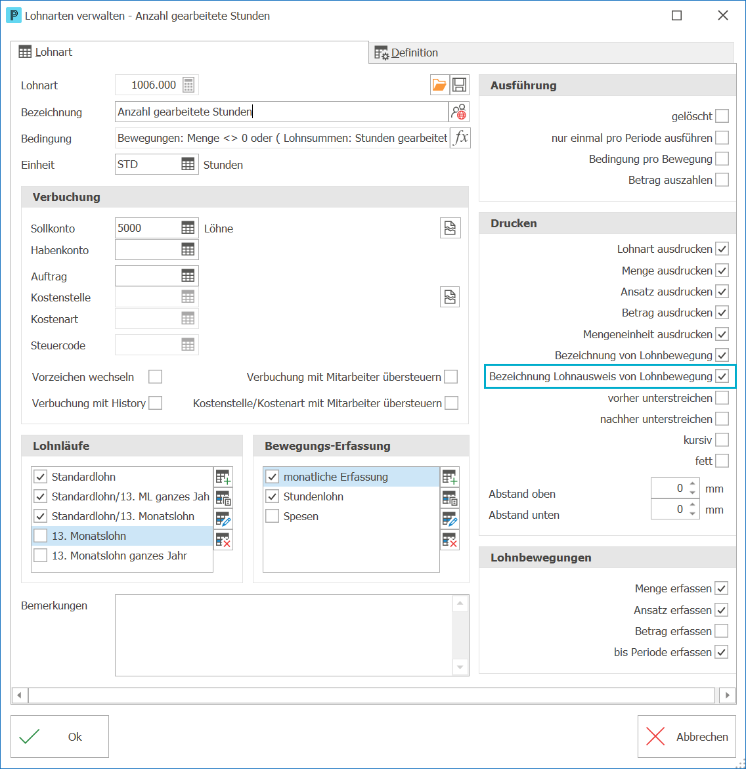746x769 pixels.
Task: Click the horizontal scrollbar left arrow
Action: pyautogui.click(x=20, y=695)
